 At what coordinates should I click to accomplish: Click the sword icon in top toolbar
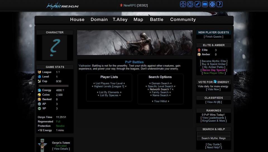click(x=198, y=4)
